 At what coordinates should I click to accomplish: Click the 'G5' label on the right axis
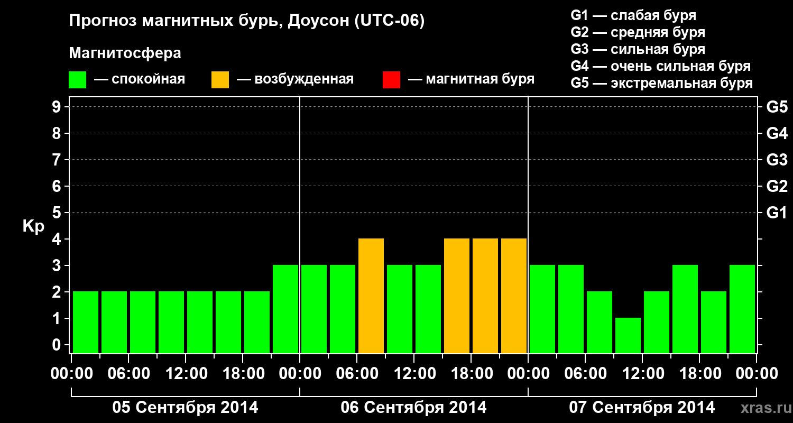click(x=777, y=107)
